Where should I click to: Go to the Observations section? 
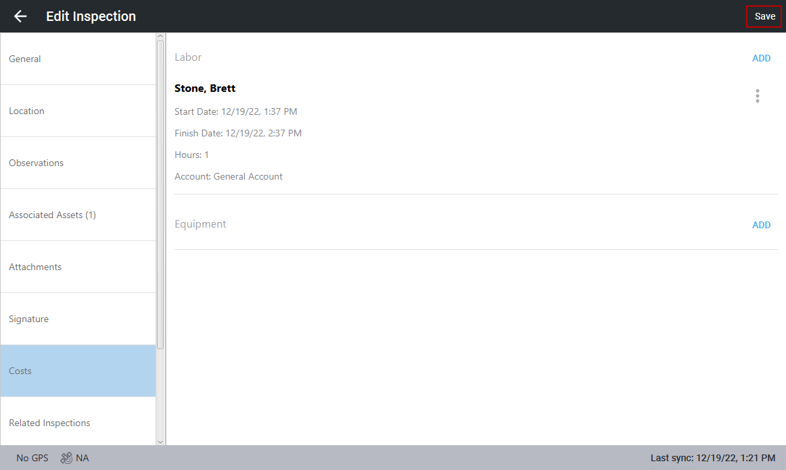[x=78, y=163]
